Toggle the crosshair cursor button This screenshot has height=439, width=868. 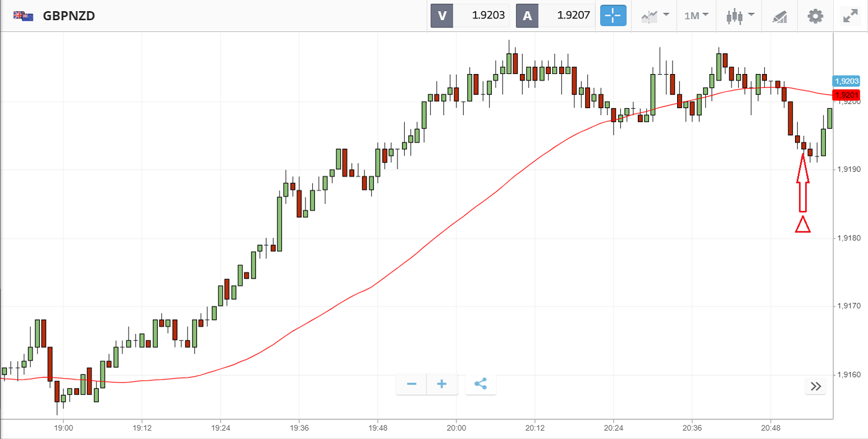613,16
